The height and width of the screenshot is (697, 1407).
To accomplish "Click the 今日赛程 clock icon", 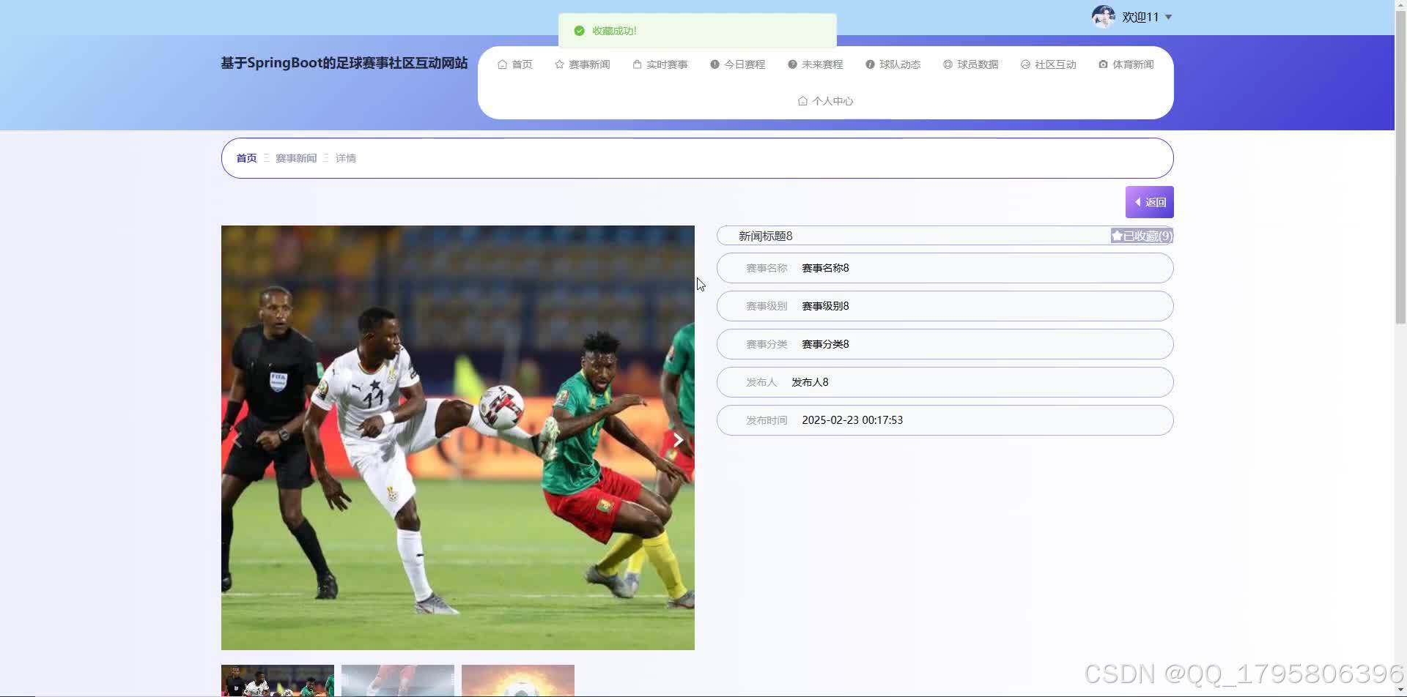I will [715, 64].
